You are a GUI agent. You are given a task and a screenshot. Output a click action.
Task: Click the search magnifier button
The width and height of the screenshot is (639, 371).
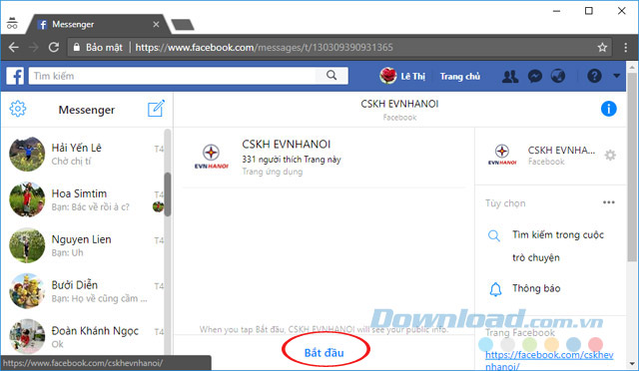coord(331,76)
